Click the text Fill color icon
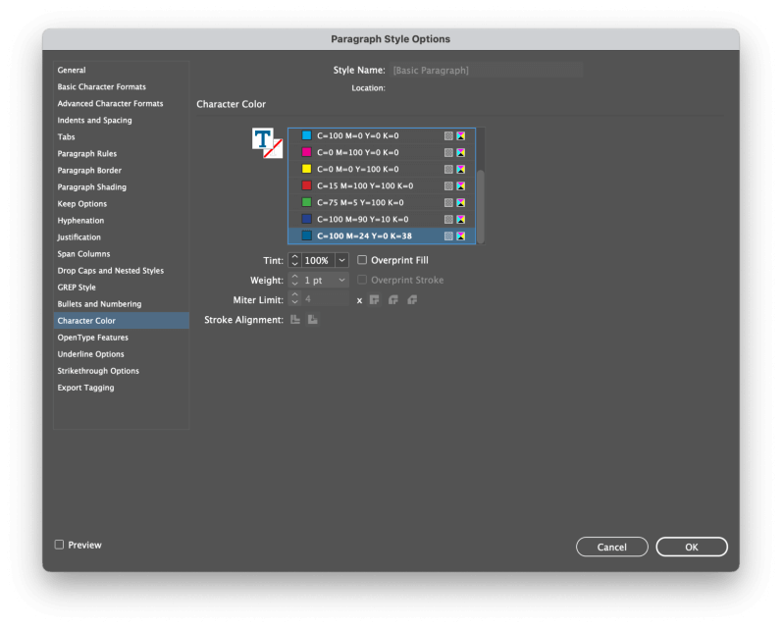Screen dimensions: 782x628 coord(261,138)
